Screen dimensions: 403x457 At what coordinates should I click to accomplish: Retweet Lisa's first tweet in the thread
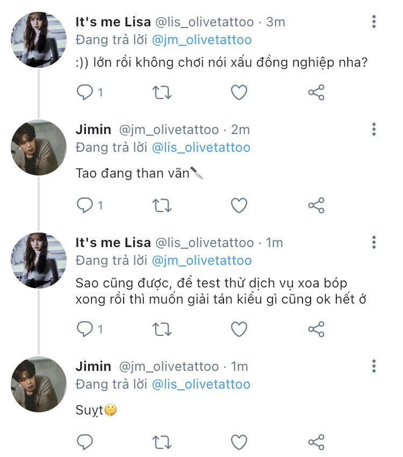point(162,93)
